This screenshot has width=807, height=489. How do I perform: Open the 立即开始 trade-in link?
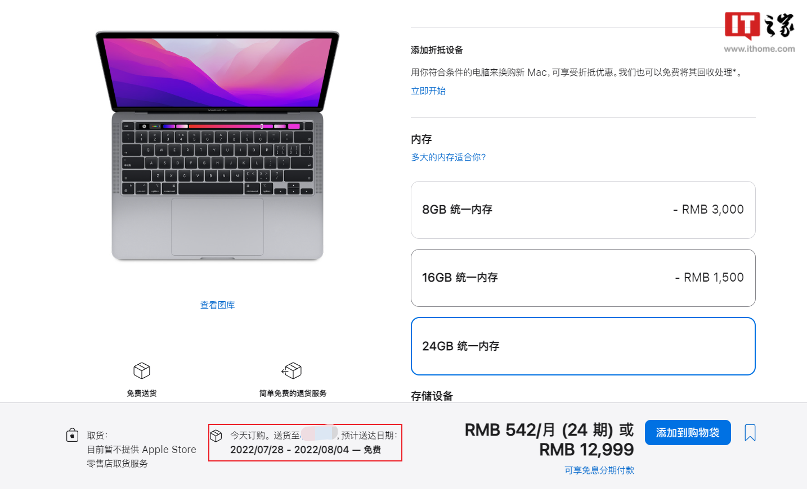(428, 91)
